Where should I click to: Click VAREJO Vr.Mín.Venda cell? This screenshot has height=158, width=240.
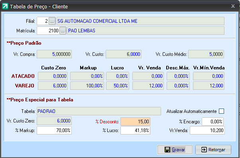pos(209,85)
